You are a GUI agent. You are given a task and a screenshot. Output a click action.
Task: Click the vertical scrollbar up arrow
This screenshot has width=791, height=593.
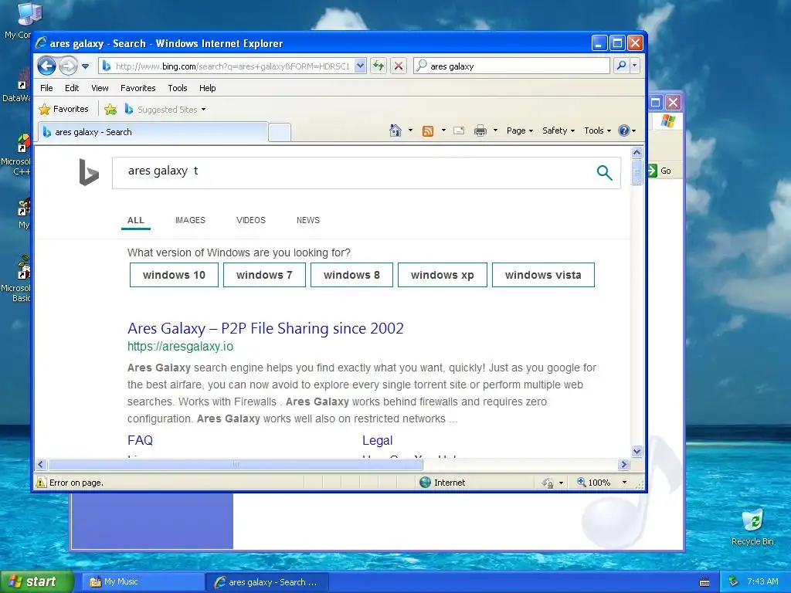tap(637, 152)
